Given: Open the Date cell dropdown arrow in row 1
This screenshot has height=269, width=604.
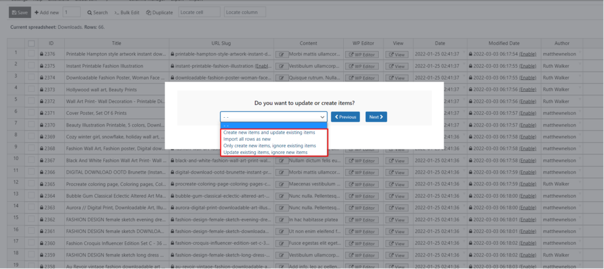Looking at the screenshot, I should (x=464, y=52).
